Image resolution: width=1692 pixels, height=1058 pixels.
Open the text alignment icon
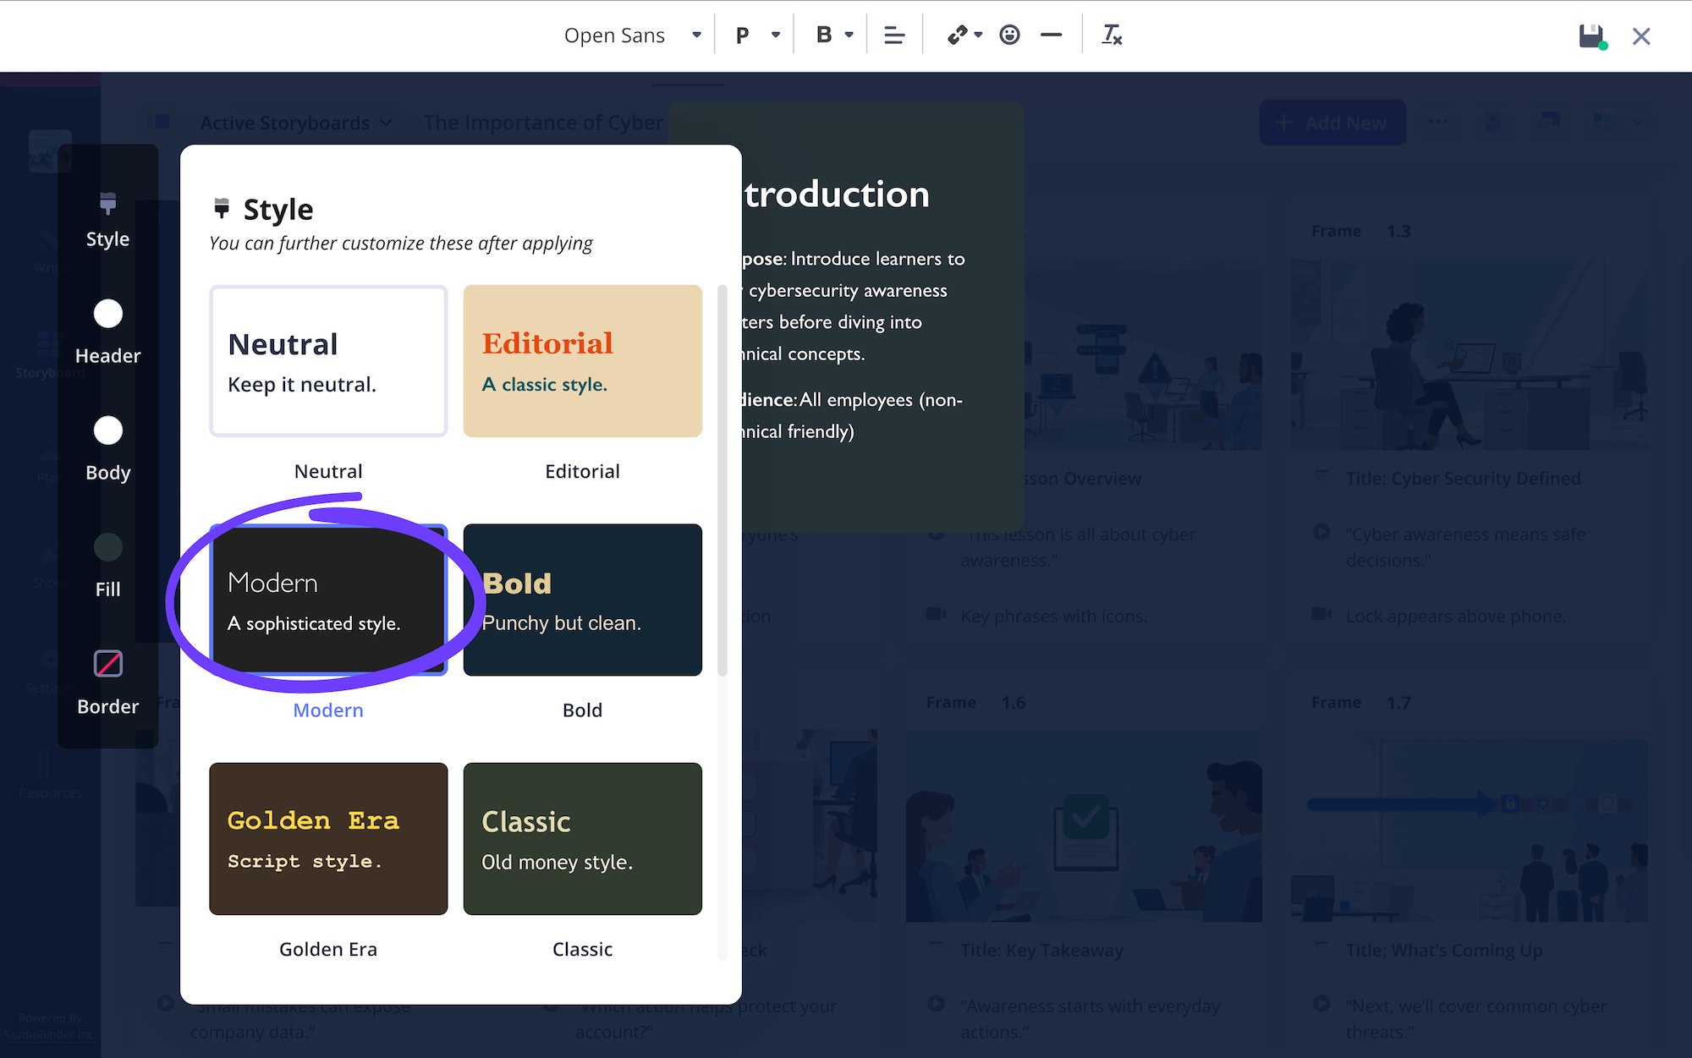click(x=894, y=35)
